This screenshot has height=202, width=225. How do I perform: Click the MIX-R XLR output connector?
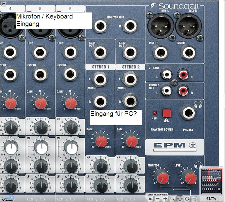pyautogui.click(x=188, y=26)
